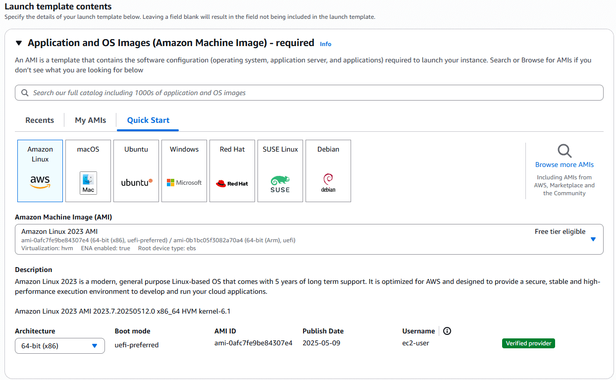
Task: Open the Architecture 64-bit (x86) dropdown
Action: (60, 346)
